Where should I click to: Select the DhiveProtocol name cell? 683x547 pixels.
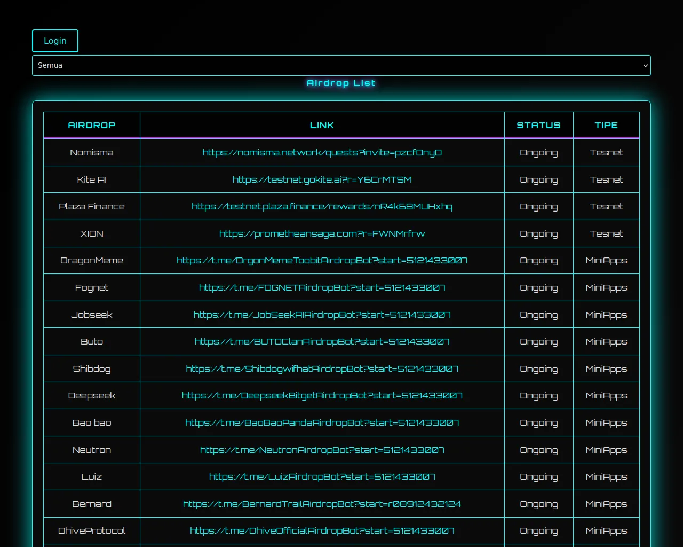[92, 531]
